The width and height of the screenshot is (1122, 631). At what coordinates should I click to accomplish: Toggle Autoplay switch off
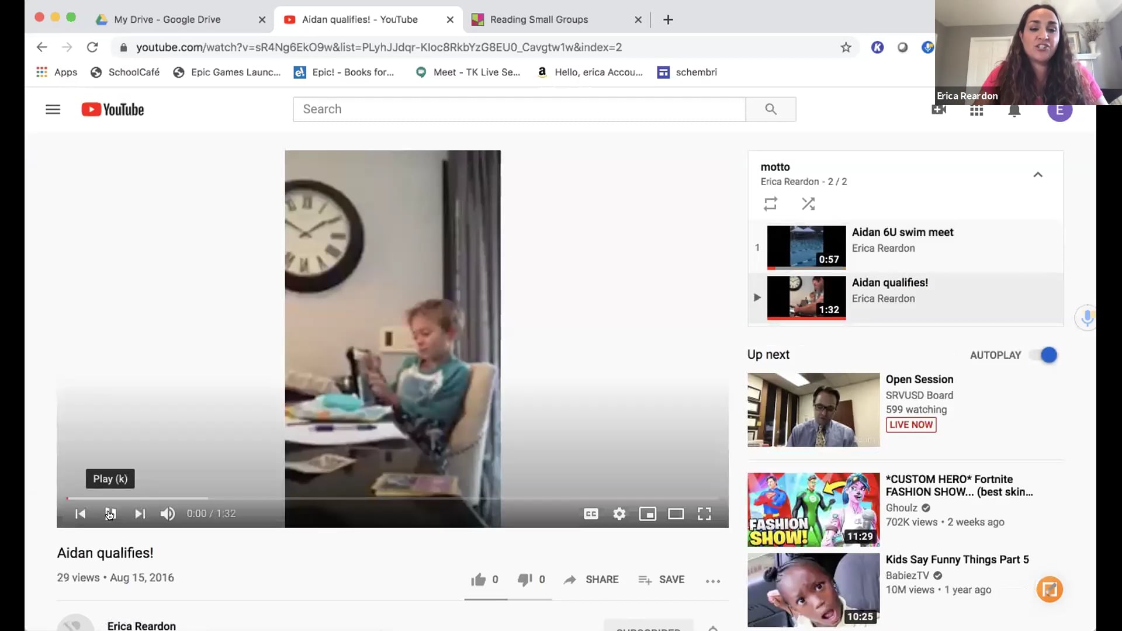[1044, 355]
